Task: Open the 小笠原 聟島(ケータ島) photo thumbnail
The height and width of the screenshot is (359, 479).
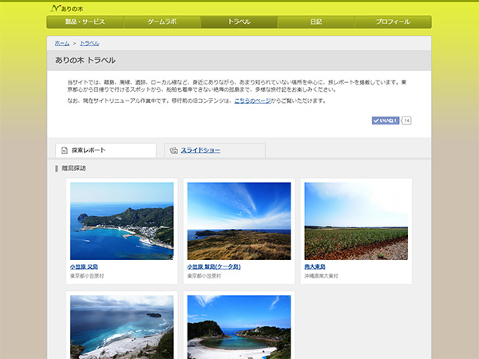Action: click(239, 221)
